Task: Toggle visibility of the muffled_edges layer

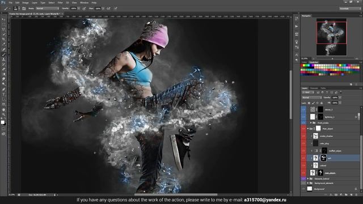Action: coord(303,151)
